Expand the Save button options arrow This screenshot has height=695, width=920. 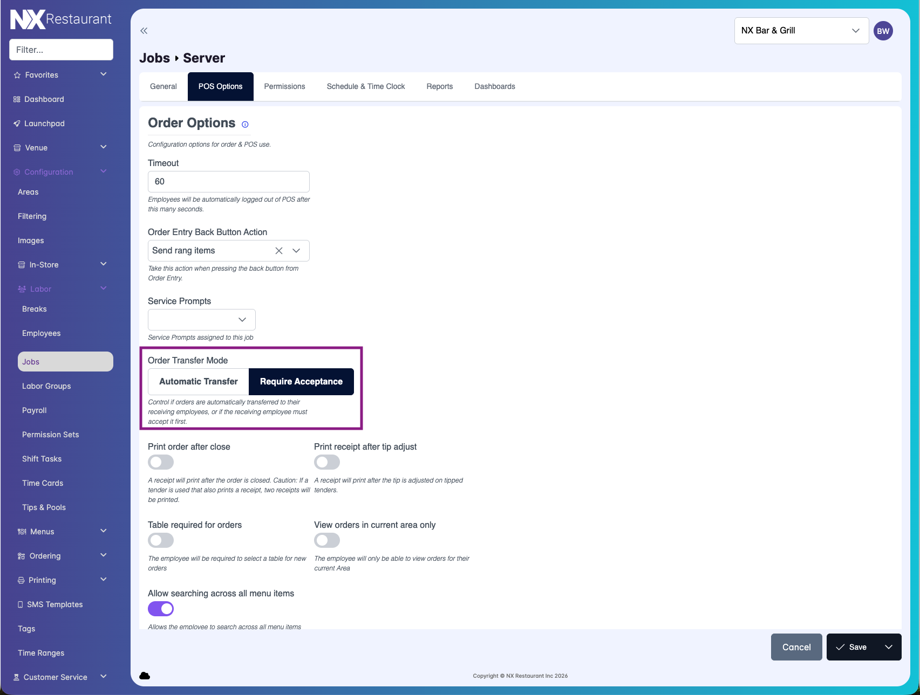888,647
